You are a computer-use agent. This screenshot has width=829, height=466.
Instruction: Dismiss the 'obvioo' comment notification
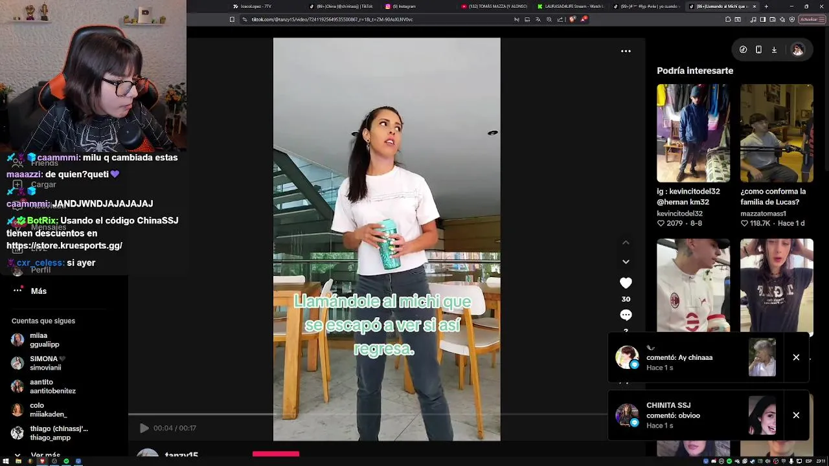click(796, 416)
